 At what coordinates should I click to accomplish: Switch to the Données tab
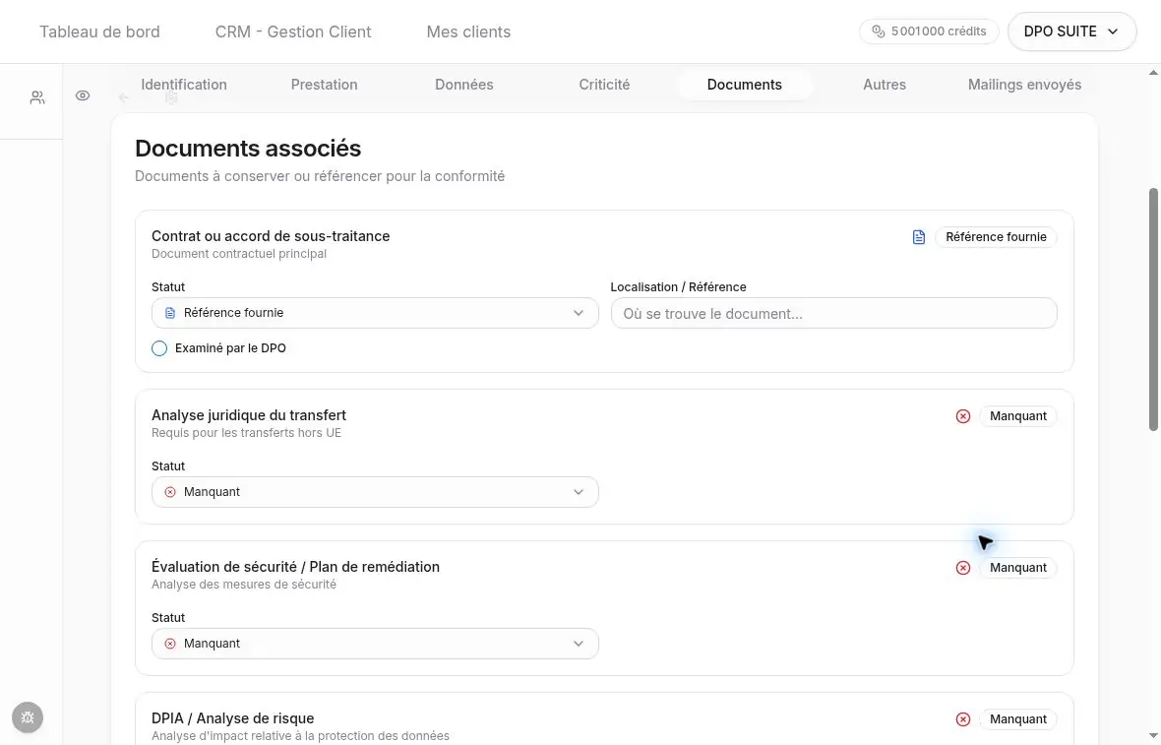coord(464,85)
